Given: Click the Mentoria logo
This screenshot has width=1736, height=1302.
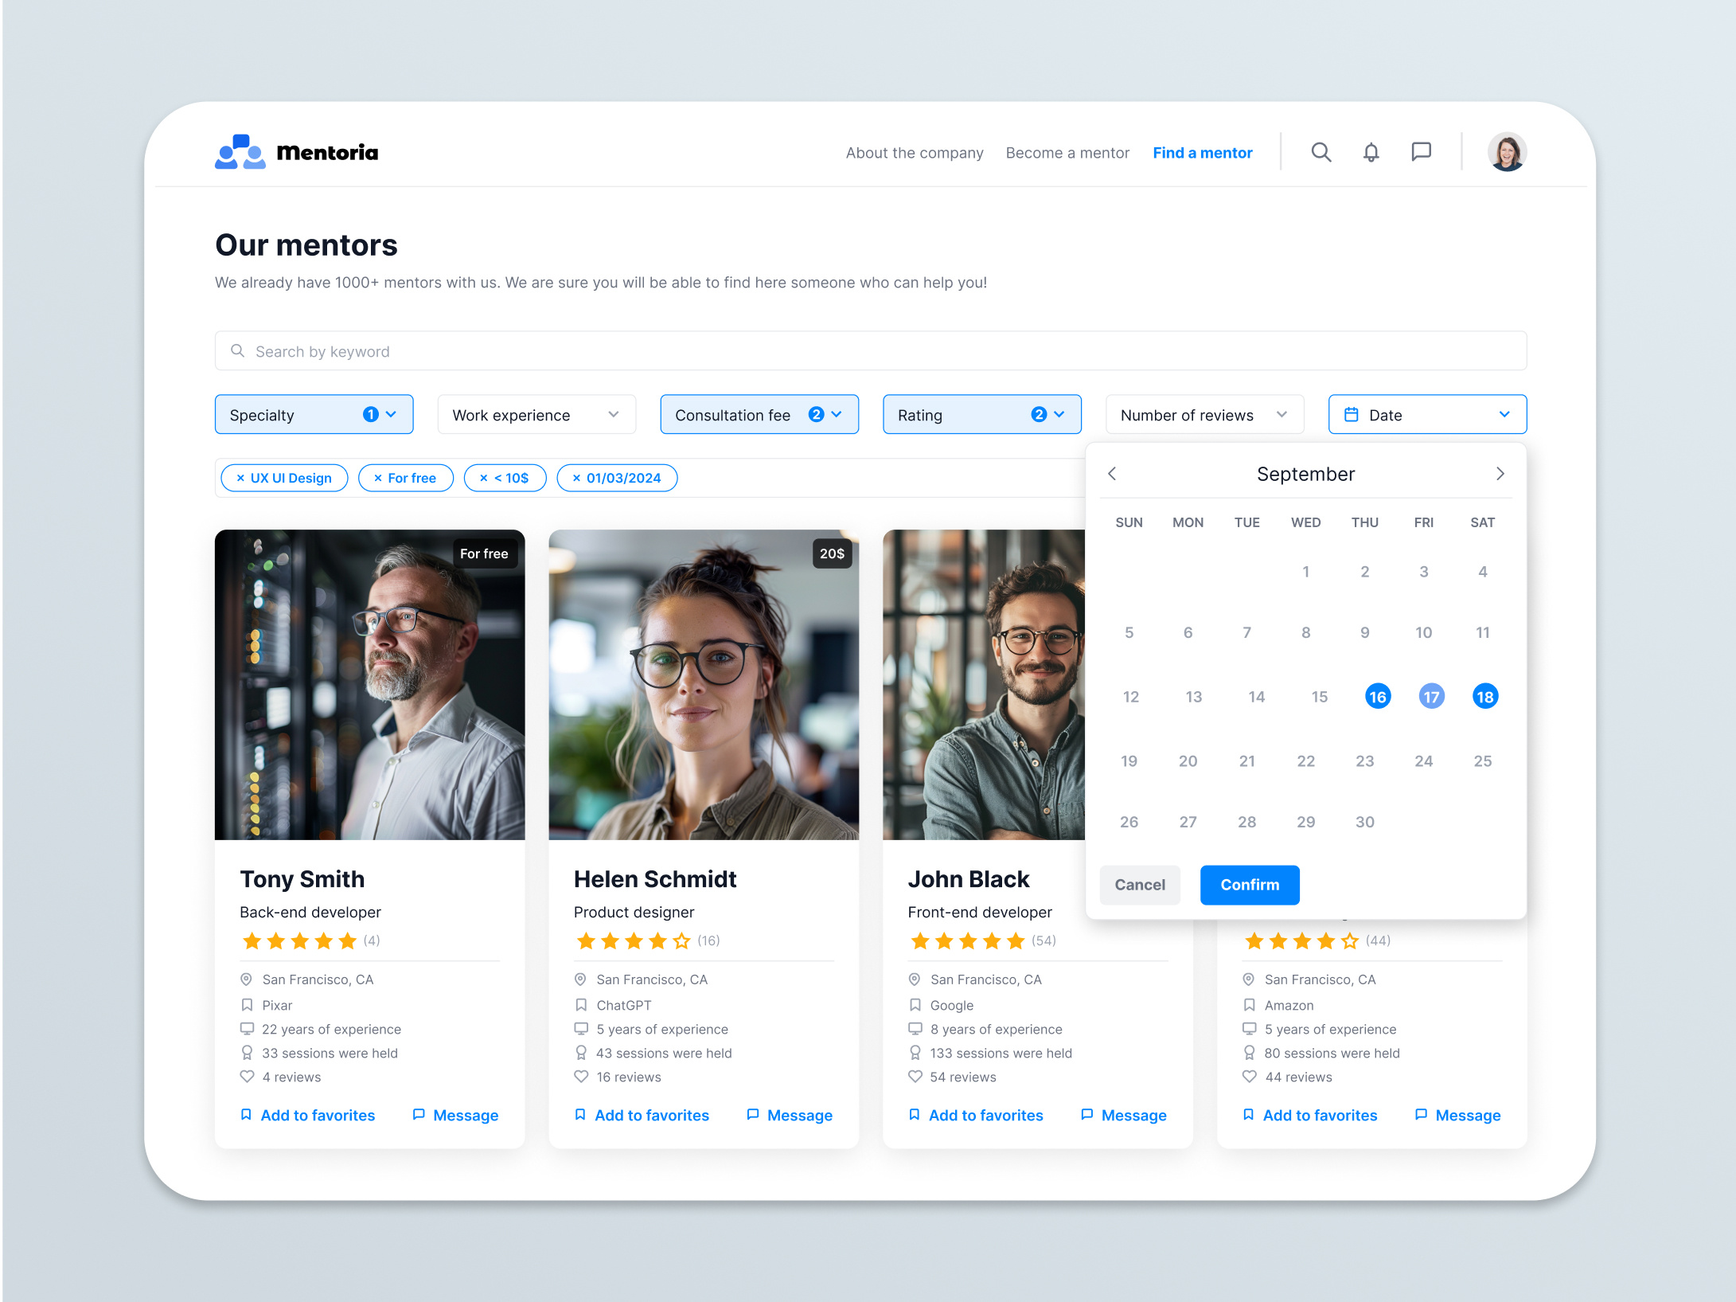Looking at the screenshot, I should [296, 152].
